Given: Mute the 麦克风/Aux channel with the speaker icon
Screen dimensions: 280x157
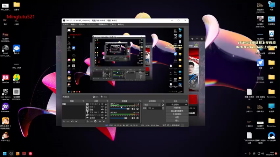Looking at the screenshot, I should tap(133, 109).
